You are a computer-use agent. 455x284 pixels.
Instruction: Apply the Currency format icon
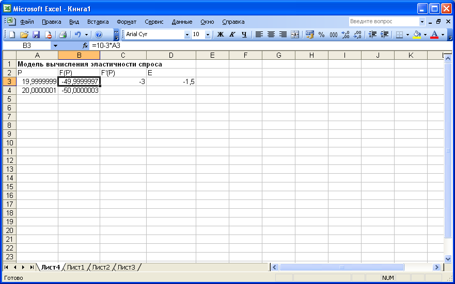coord(310,35)
